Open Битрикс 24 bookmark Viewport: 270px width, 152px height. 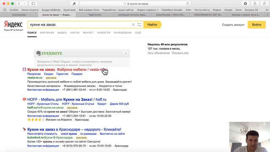251,10
